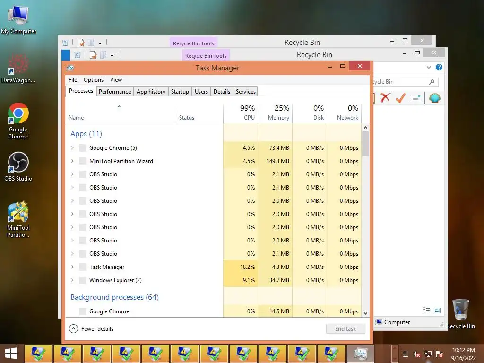This screenshot has width=484, height=363.
Task: Click the red X delete icon in Recycle Bin
Action: point(385,98)
